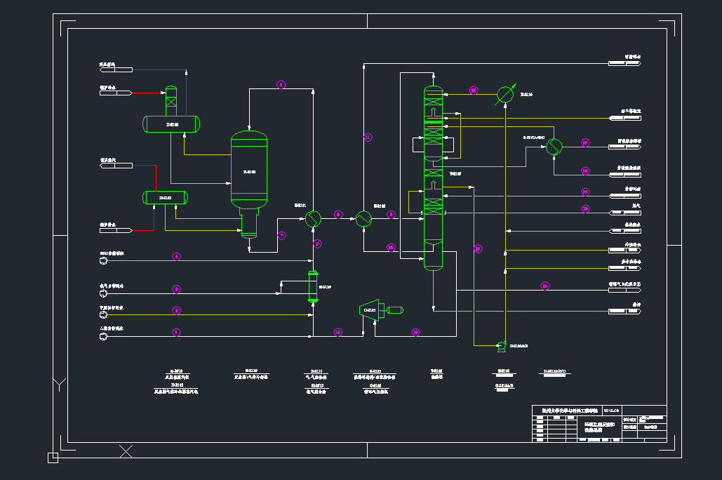This screenshot has width=722, height=480.
Task: Click the heat exchanger feeding streams 17 and 18
Action: [x=554, y=147]
